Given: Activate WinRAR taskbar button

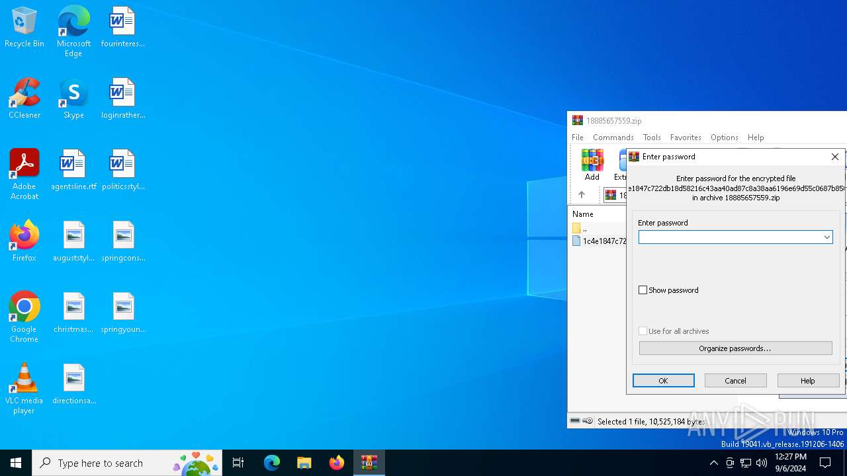Looking at the screenshot, I should pyautogui.click(x=369, y=463).
